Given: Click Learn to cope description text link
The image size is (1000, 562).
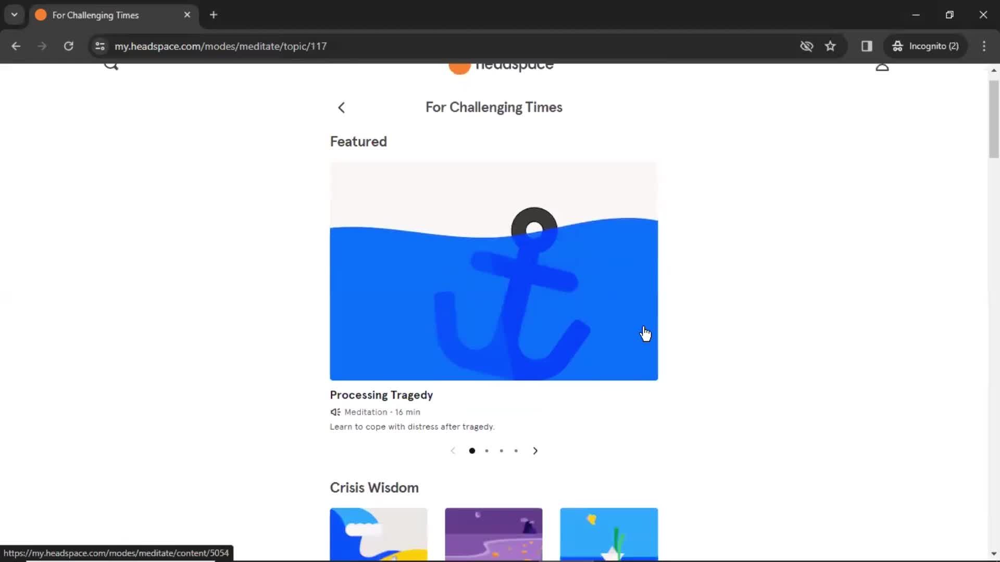Looking at the screenshot, I should pyautogui.click(x=412, y=427).
